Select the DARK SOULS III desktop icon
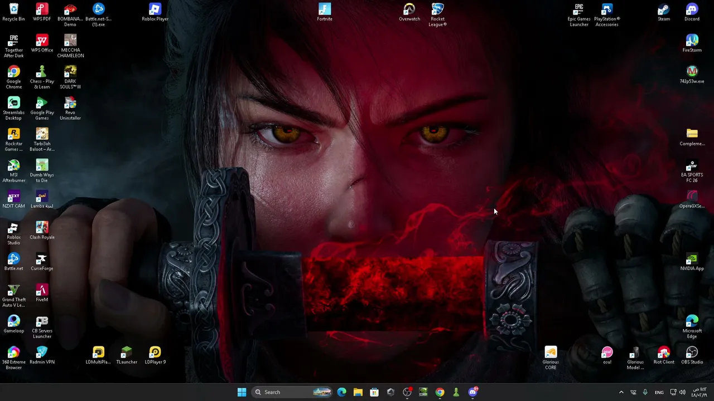The width and height of the screenshot is (714, 401). click(x=70, y=77)
